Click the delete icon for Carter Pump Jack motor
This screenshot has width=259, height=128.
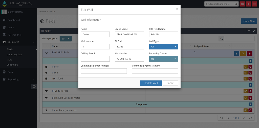point(250,110)
